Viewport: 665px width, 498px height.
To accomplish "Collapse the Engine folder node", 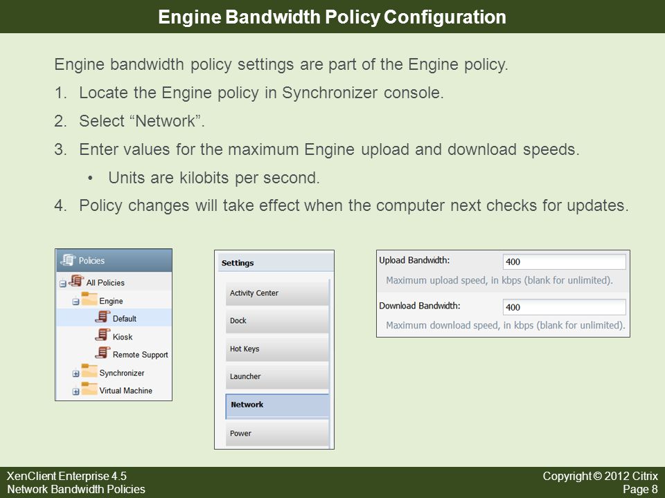I will [x=76, y=302].
